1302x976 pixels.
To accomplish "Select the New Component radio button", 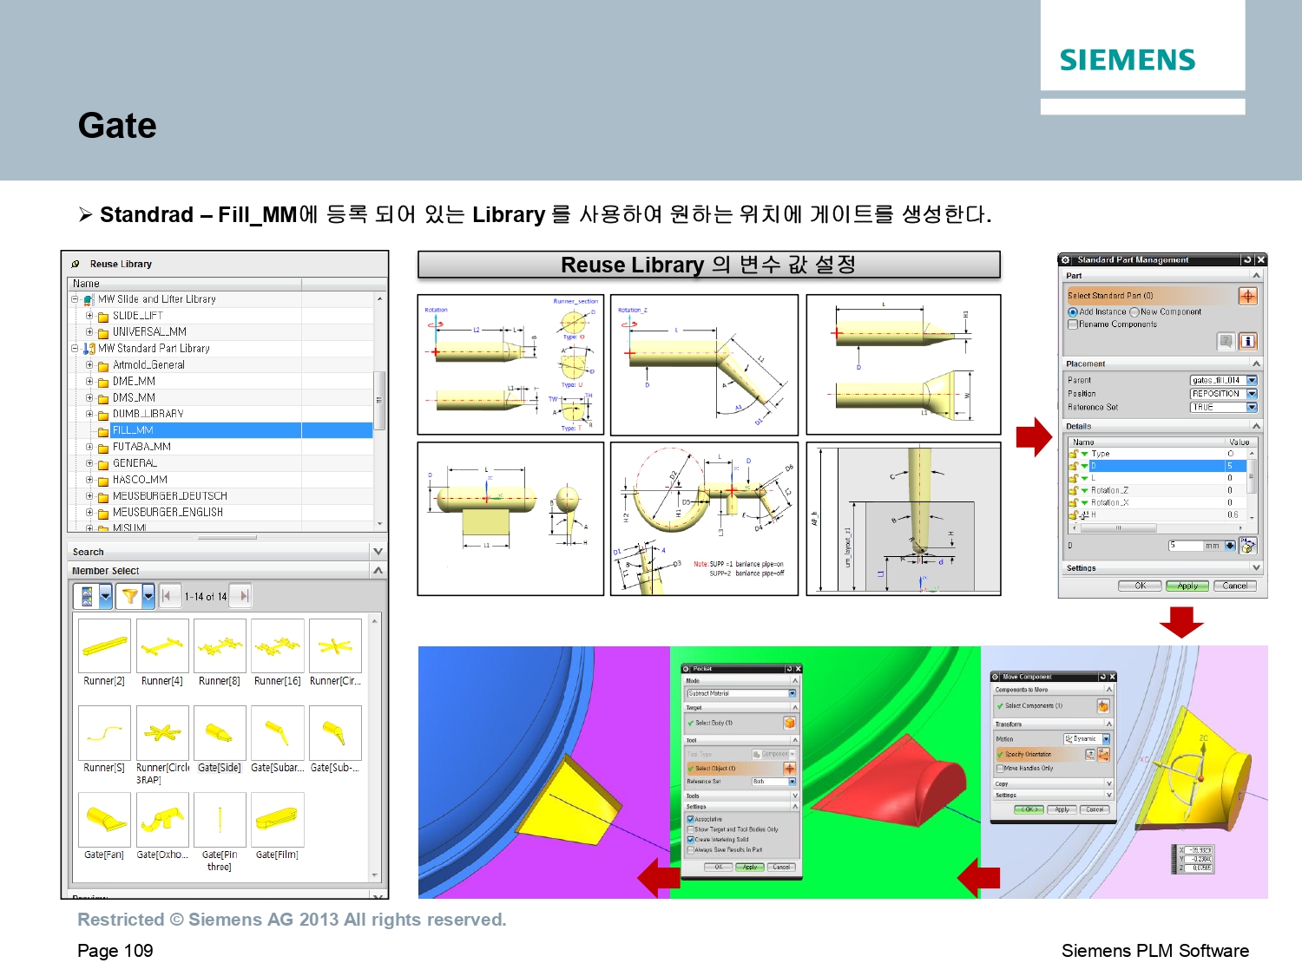I will pyautogui.click(x=1134, y=312).
